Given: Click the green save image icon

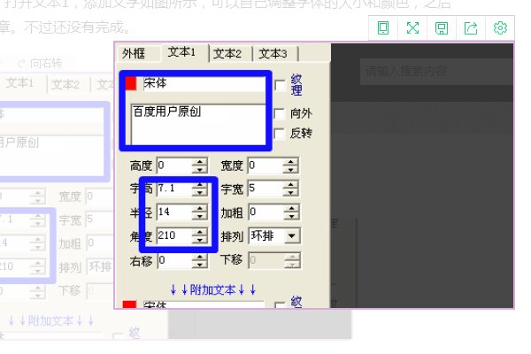Looking at the screenshot, I should pyautogui.click(x=442, y=27).
